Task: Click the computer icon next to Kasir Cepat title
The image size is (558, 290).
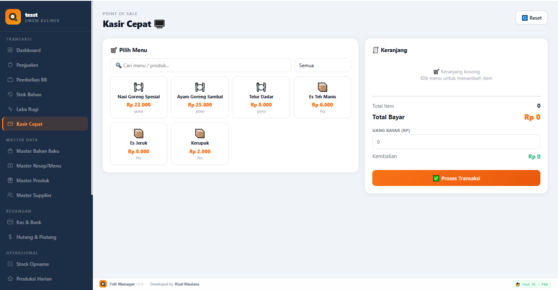Action: pos(160,24)
